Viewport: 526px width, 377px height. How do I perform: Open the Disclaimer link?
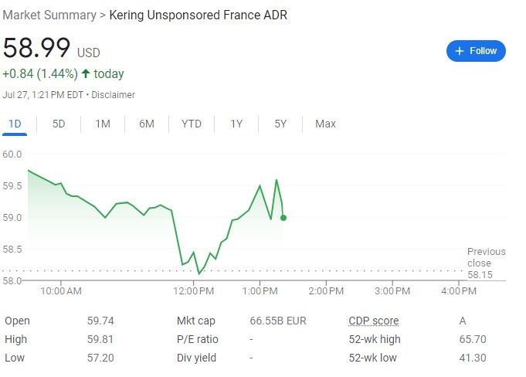point(114,95)
